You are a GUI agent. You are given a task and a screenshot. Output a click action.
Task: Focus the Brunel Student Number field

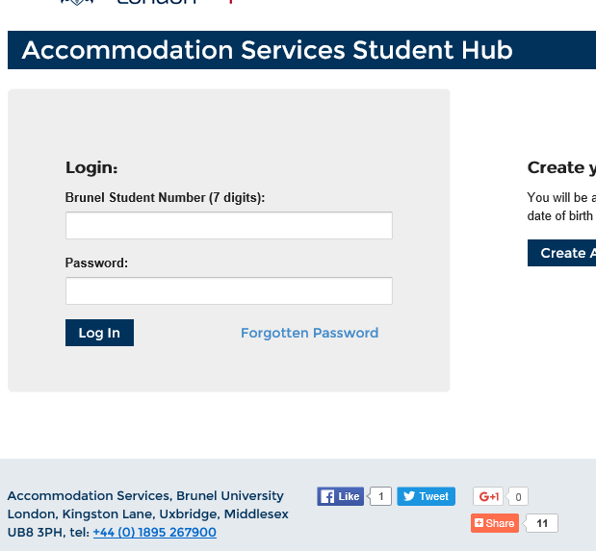pos(228,225)
